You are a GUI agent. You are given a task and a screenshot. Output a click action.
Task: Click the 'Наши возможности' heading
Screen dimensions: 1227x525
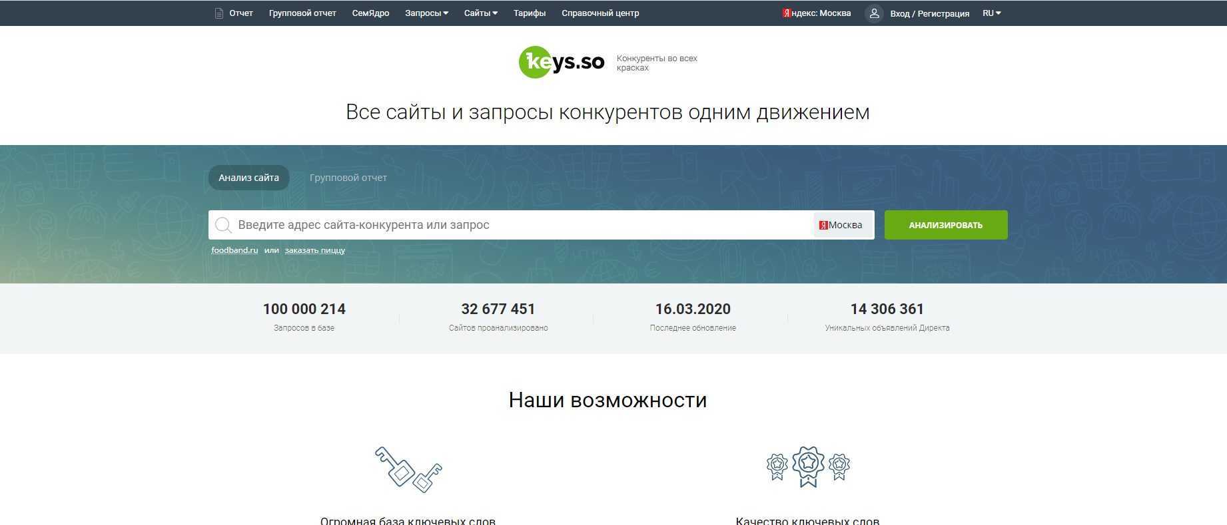(x=608, y=400)
